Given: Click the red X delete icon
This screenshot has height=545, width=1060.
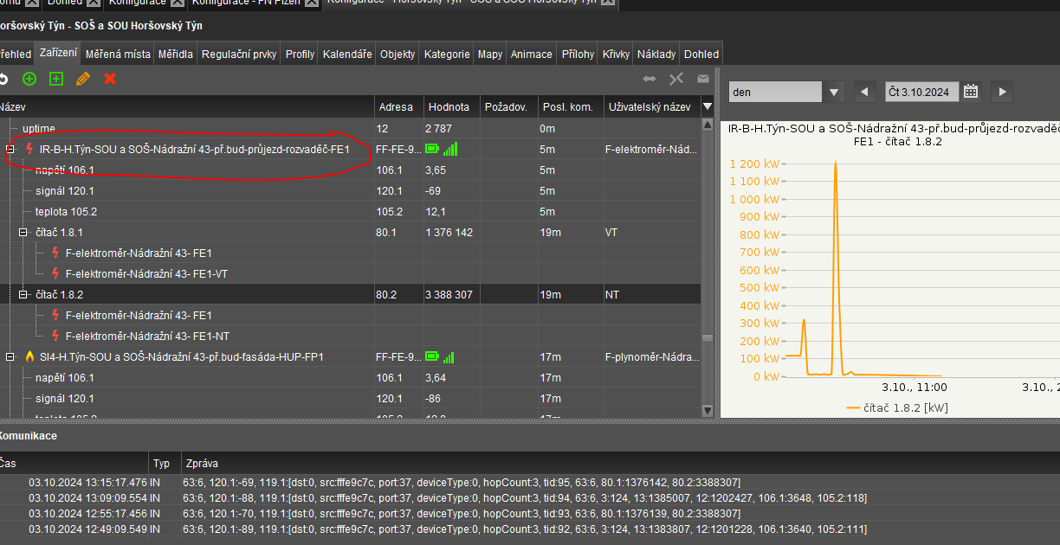Looking at the screenshot, I should [110, 79].
